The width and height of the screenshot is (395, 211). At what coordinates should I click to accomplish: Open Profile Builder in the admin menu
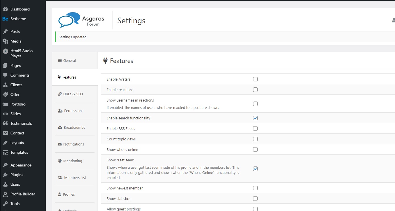pos(23,194)
